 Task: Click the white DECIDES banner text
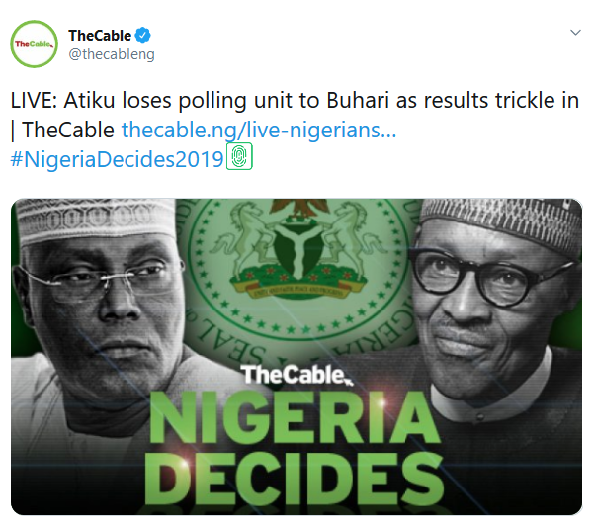pos(296,477)
